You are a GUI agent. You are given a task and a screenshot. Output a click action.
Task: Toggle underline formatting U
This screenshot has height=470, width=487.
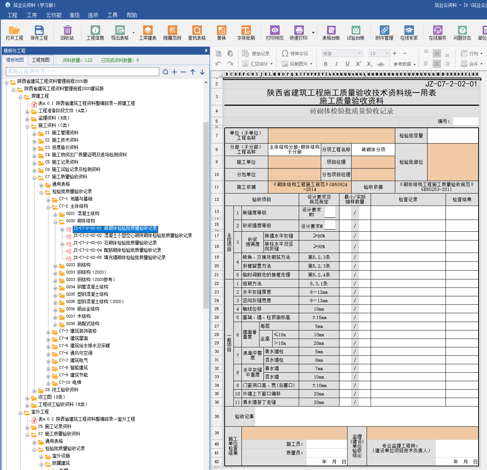tap(347, 64)
